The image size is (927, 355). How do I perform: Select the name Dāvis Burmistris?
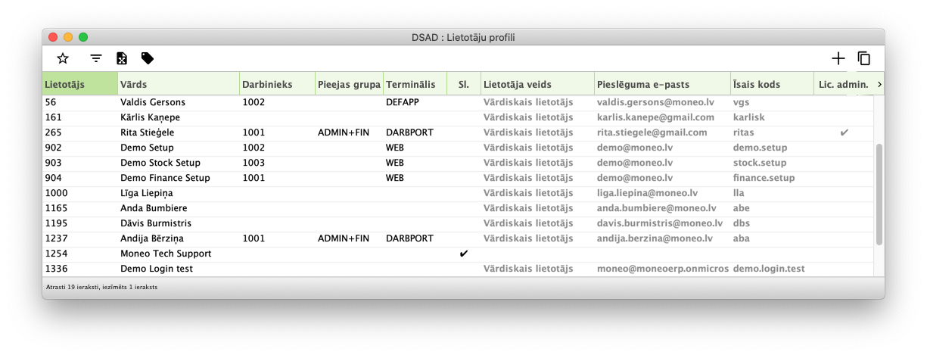[x=156, y=223]
